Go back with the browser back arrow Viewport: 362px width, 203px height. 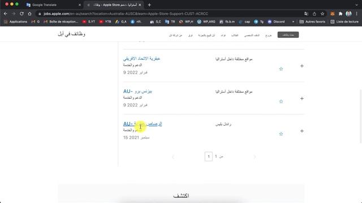[6, 14]
